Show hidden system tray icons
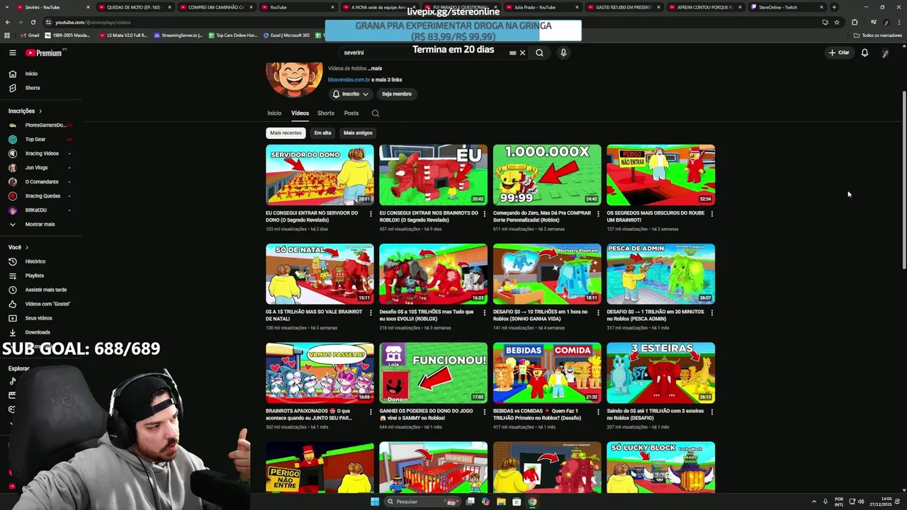The height and width of the screenshot is (510, 907). tap(813, 501)
